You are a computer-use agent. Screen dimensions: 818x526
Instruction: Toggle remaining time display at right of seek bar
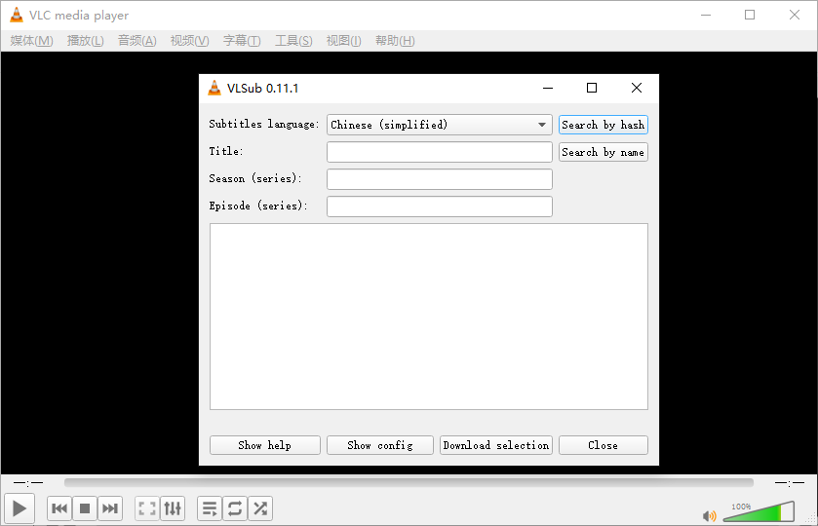pyautogui.click(x=790, y=483)
